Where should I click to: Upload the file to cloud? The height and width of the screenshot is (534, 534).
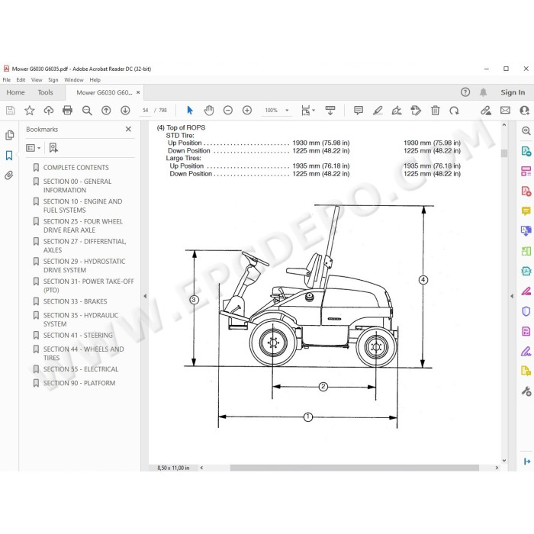pyautogui.click(x=49, y=111)
